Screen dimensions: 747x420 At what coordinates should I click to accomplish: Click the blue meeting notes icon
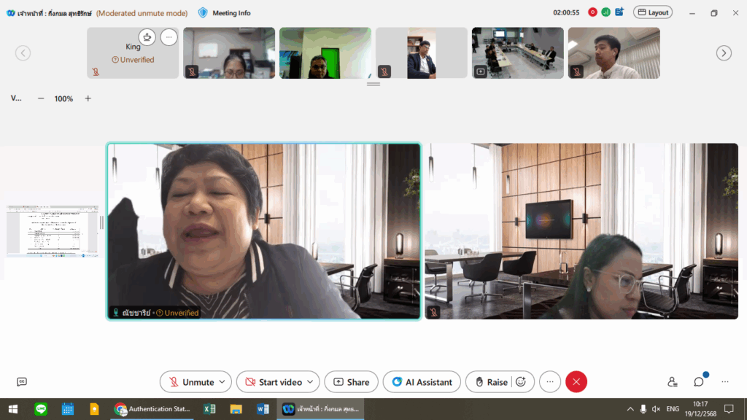pos(619,12)
